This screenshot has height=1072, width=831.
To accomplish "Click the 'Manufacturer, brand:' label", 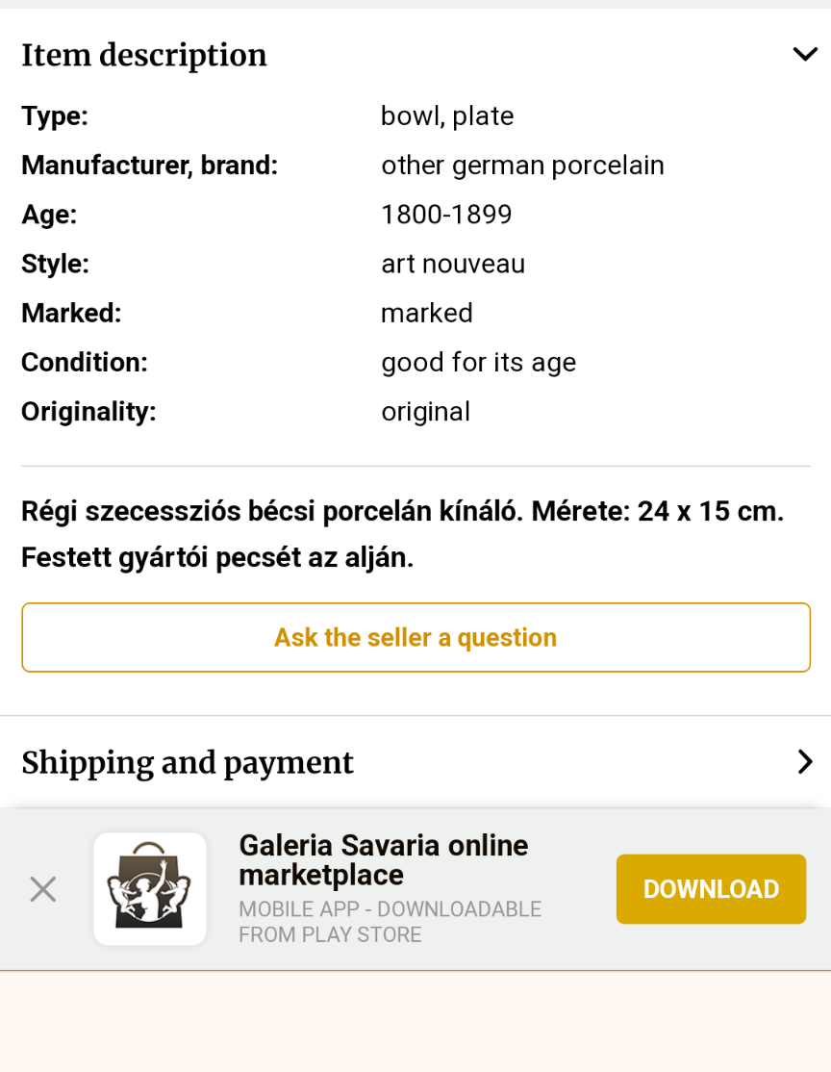I will [x=149, y=166].
